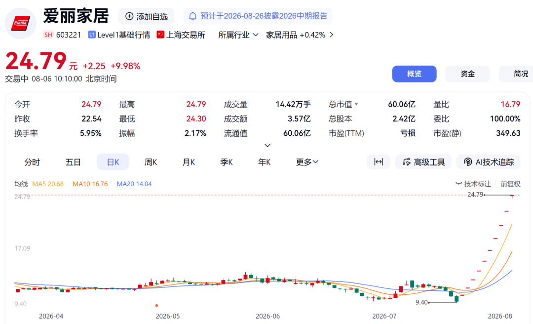
Task: Click 振幅 value 2.17%
Action: point(195,133)
